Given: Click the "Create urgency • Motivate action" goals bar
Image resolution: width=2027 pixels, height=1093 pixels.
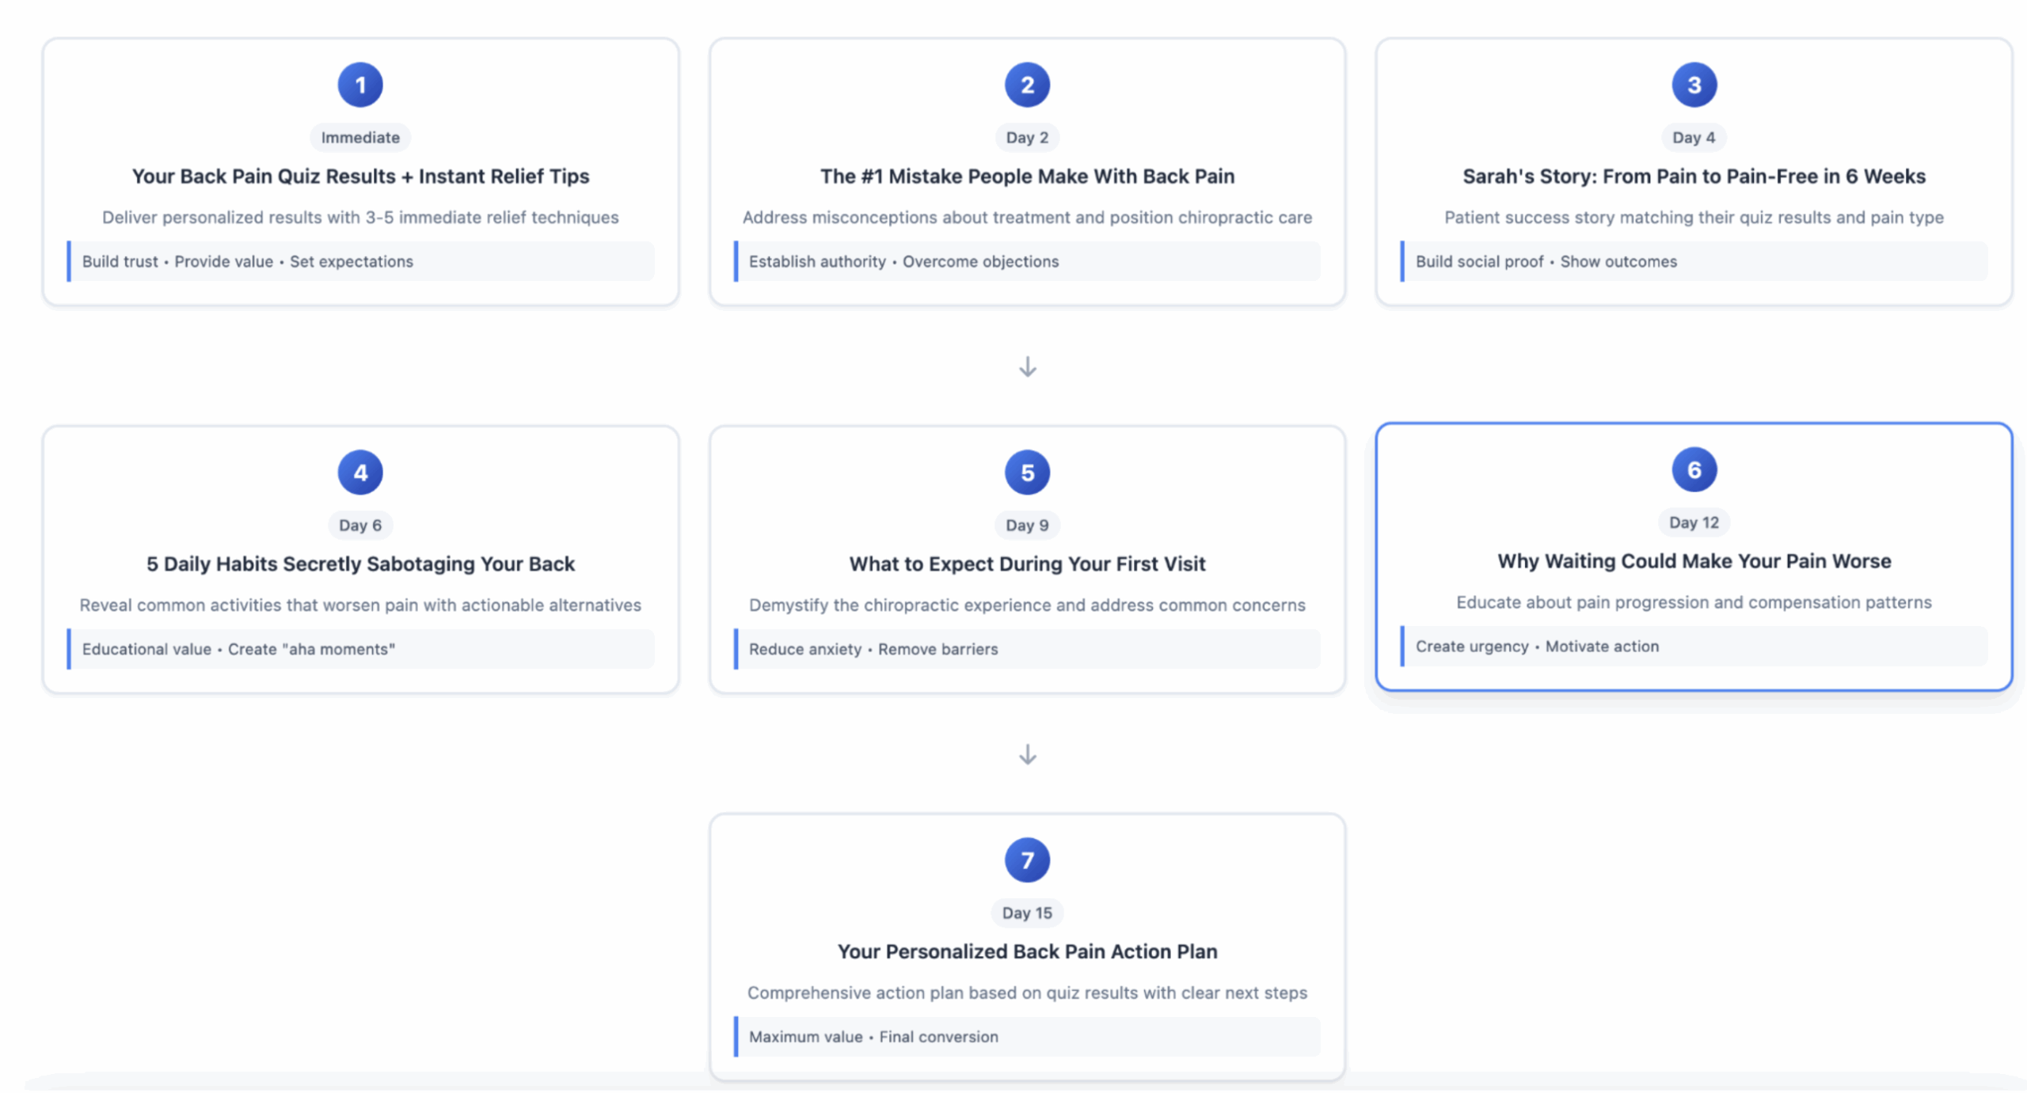Looking at the screenshot, I should [1694, 647].
